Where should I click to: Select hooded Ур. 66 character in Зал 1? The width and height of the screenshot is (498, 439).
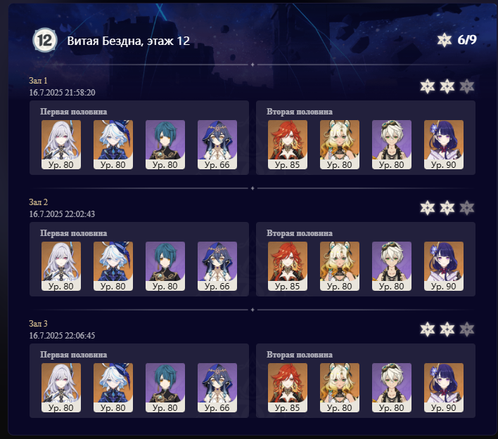217,144
